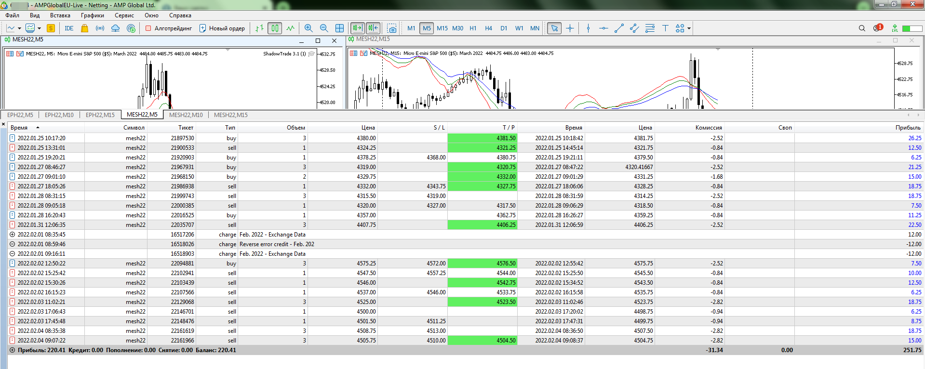925x369 pixels.
Task: Open search with the magnifier icon
Action: tap(862, 28)
